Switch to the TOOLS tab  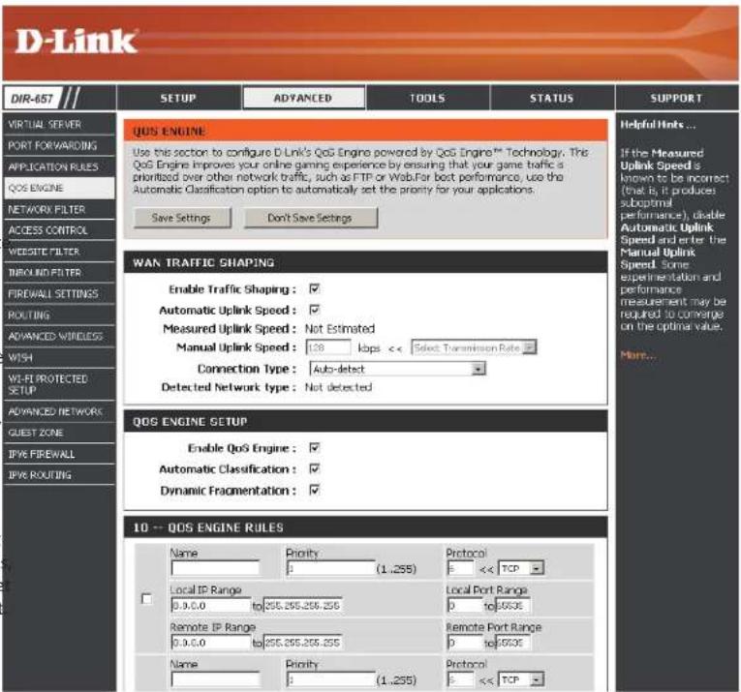pos(427,98)
